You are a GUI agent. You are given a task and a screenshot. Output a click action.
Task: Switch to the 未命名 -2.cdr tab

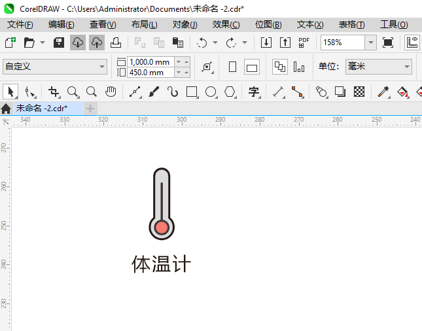[48, 109]
